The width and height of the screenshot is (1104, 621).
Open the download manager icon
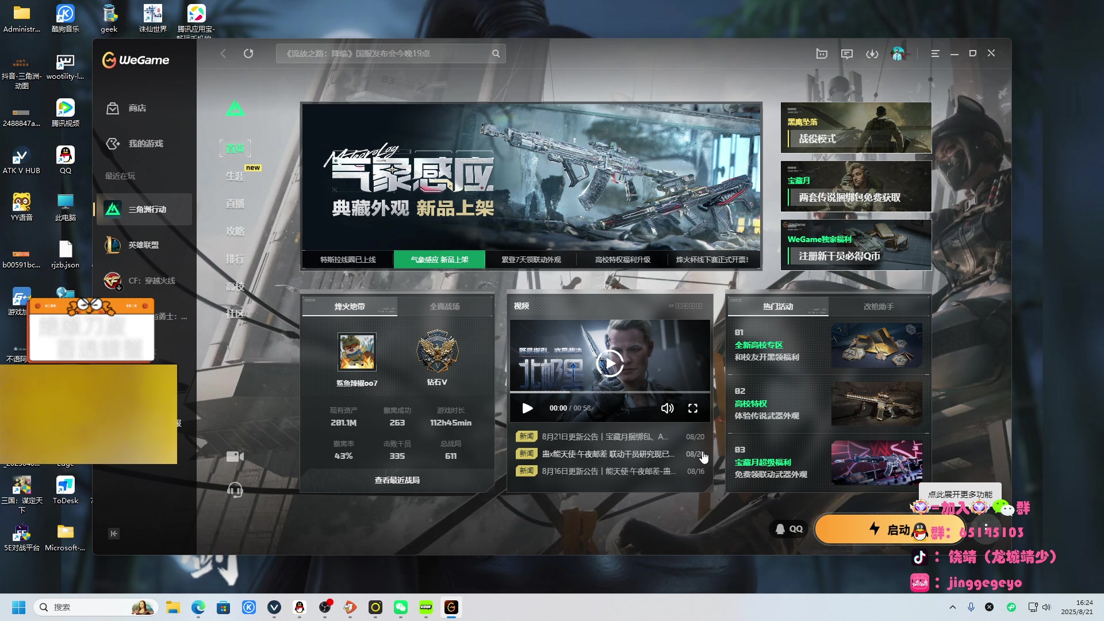(x=872, y=53)
